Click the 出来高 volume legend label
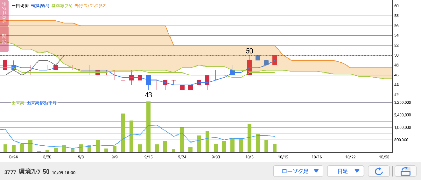Viewport: 421px width, 180px height. click(18, 103)
